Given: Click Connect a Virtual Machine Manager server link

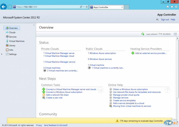Looking at the screenshot, I should pyautogui.click(x=71, y=89).
